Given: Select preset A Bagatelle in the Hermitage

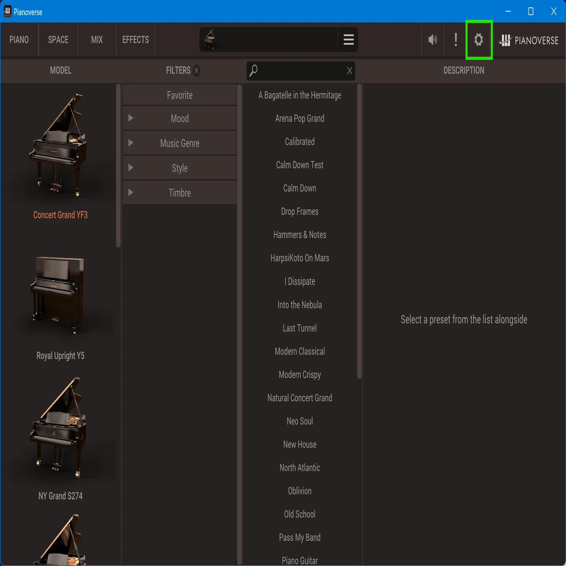Looking at the screenshot, I should [300, 95].
